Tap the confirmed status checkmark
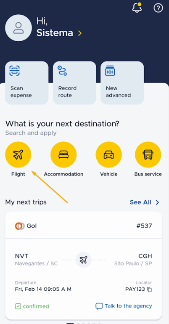This screenshot has width=169, height=324. click(x=18, y=306)
